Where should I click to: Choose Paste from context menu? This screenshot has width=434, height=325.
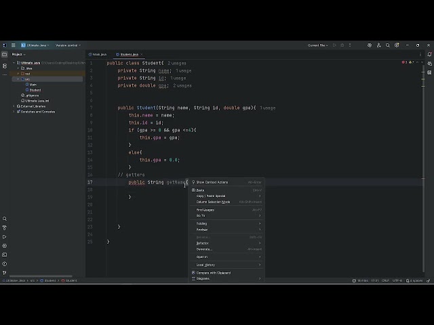click(x=226, y=190)
